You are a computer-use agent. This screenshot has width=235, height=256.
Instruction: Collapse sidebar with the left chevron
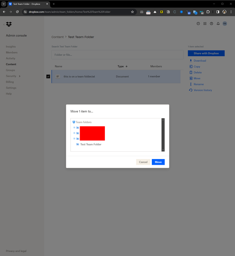tap(4, 25)
